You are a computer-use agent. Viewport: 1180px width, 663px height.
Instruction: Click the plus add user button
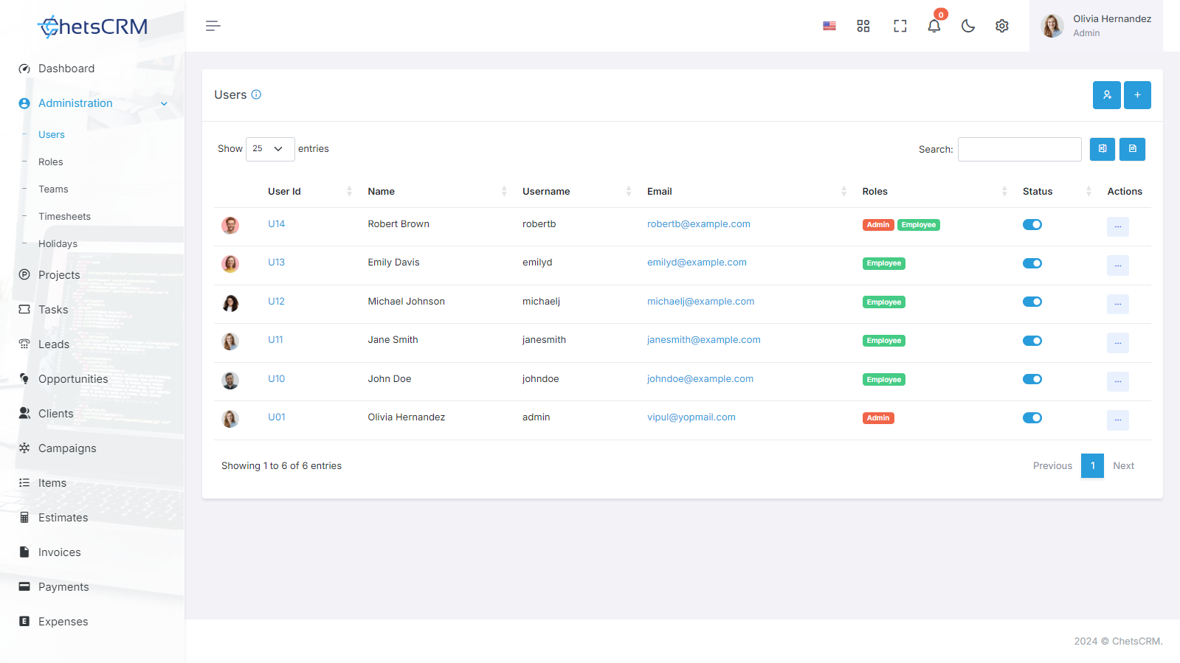tap(1137, 95)
